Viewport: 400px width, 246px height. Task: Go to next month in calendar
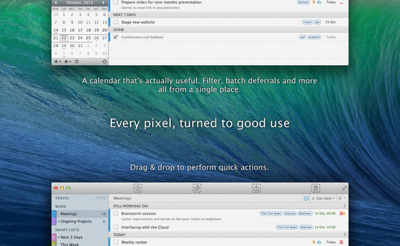click(x=103, y=3)
